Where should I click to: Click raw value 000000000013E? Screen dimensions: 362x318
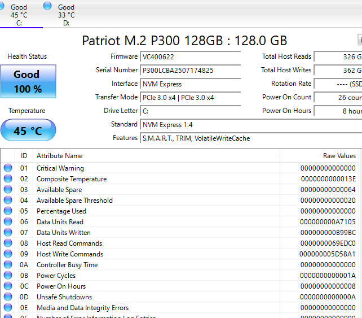(x=328, y=179)
